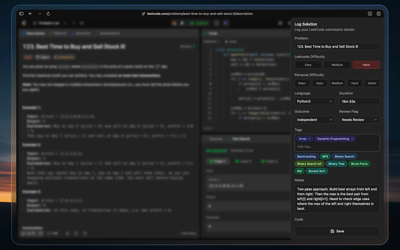Open the Independent outcome dropdown

click(x=315, y=120)
